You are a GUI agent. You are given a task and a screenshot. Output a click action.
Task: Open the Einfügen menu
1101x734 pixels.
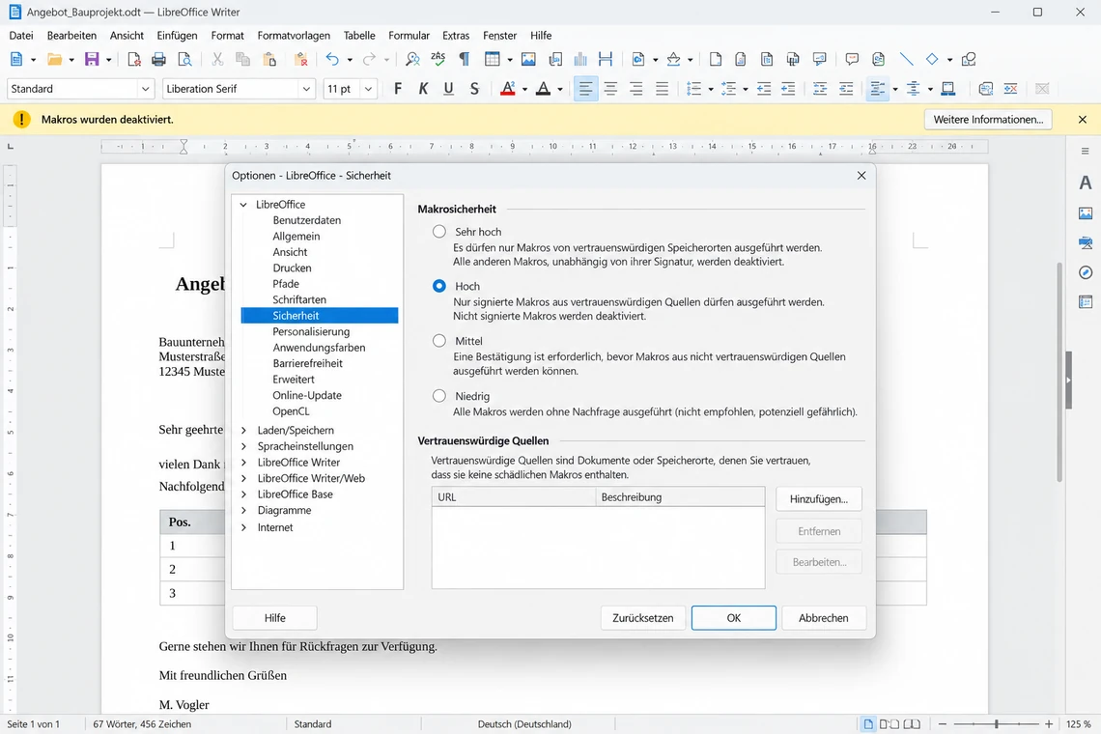click(x=177, y=35)
